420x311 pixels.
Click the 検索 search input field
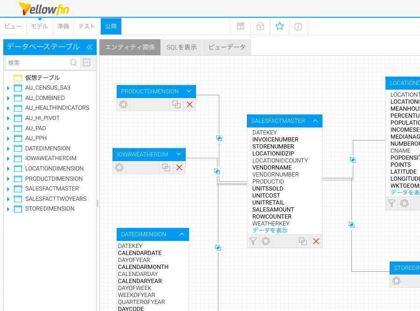pyautogui.click(x=37, y=63)
